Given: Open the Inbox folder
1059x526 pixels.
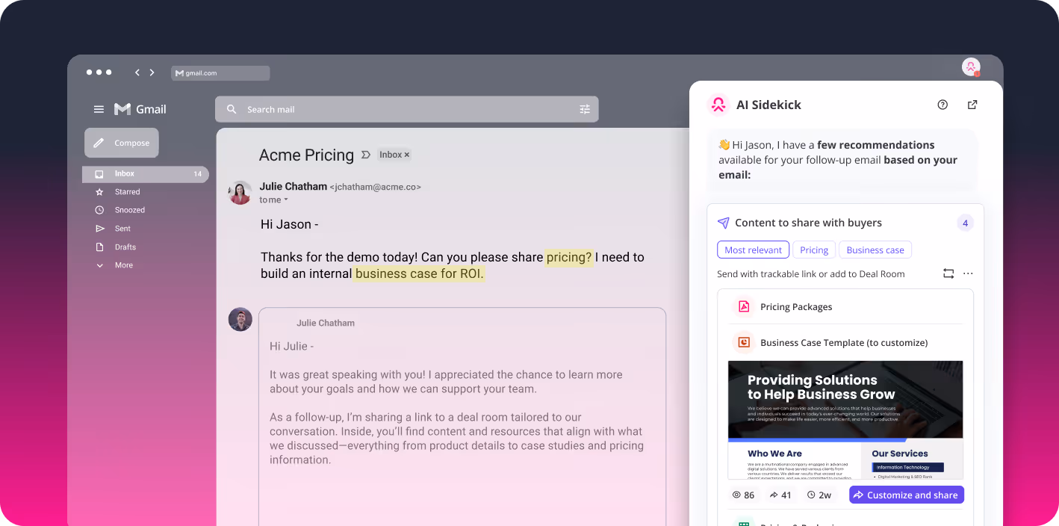Looking at the screenshot, I should coord(146,174).
